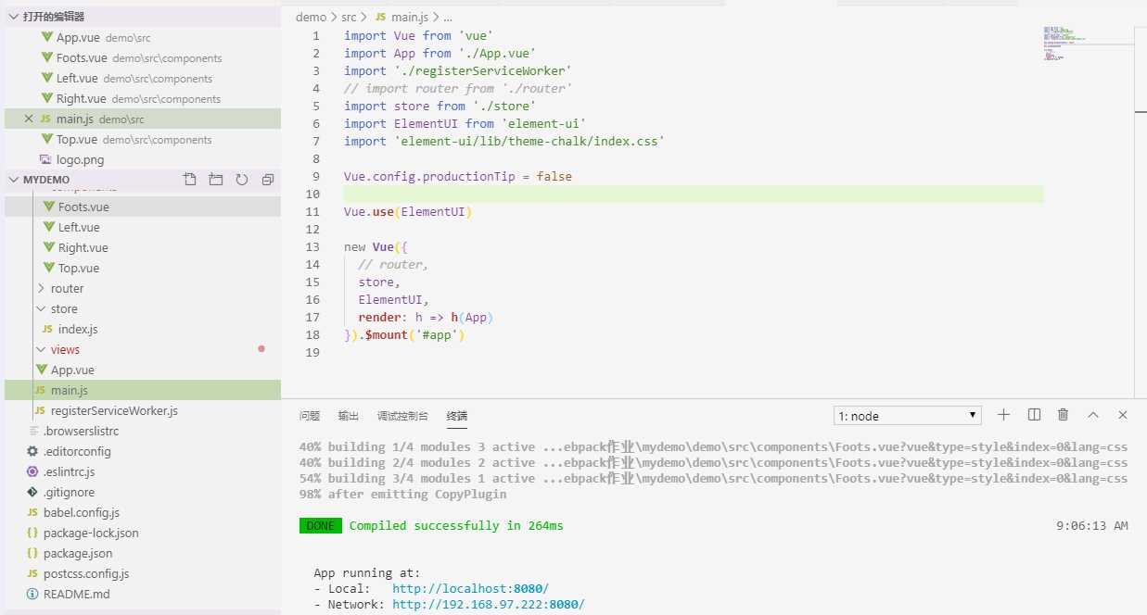Screen dimensions: 1147x615
Task: Collapse the MYDEMO explorer section
Action: pos(13,180)
